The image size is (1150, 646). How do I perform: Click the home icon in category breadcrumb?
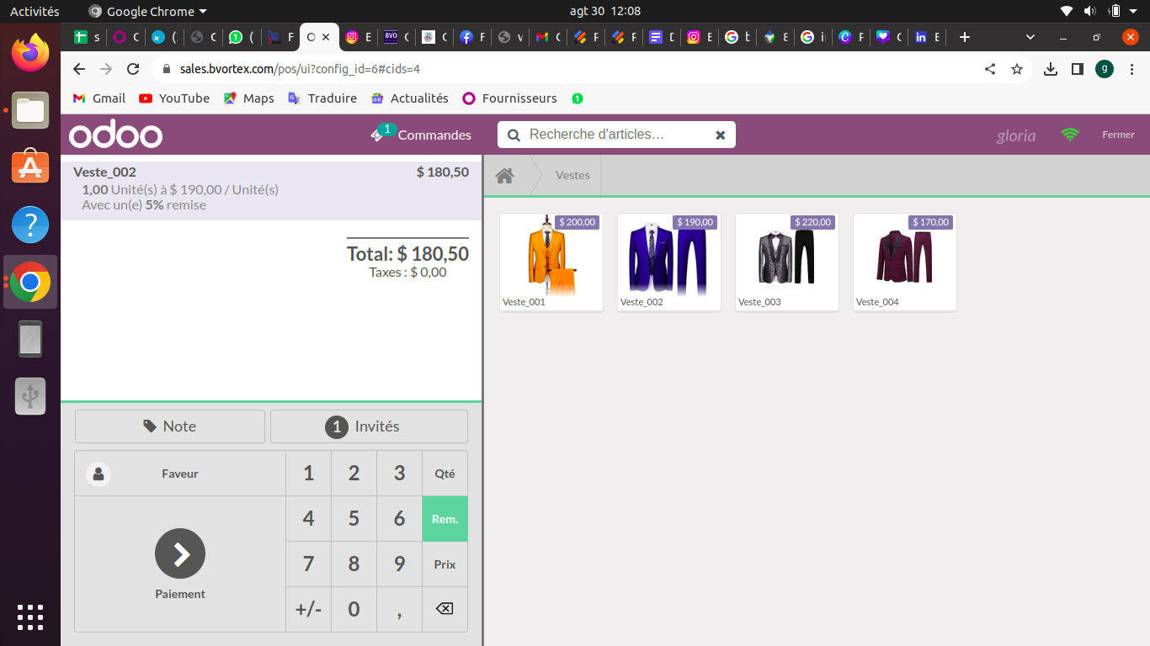point(504,176)
